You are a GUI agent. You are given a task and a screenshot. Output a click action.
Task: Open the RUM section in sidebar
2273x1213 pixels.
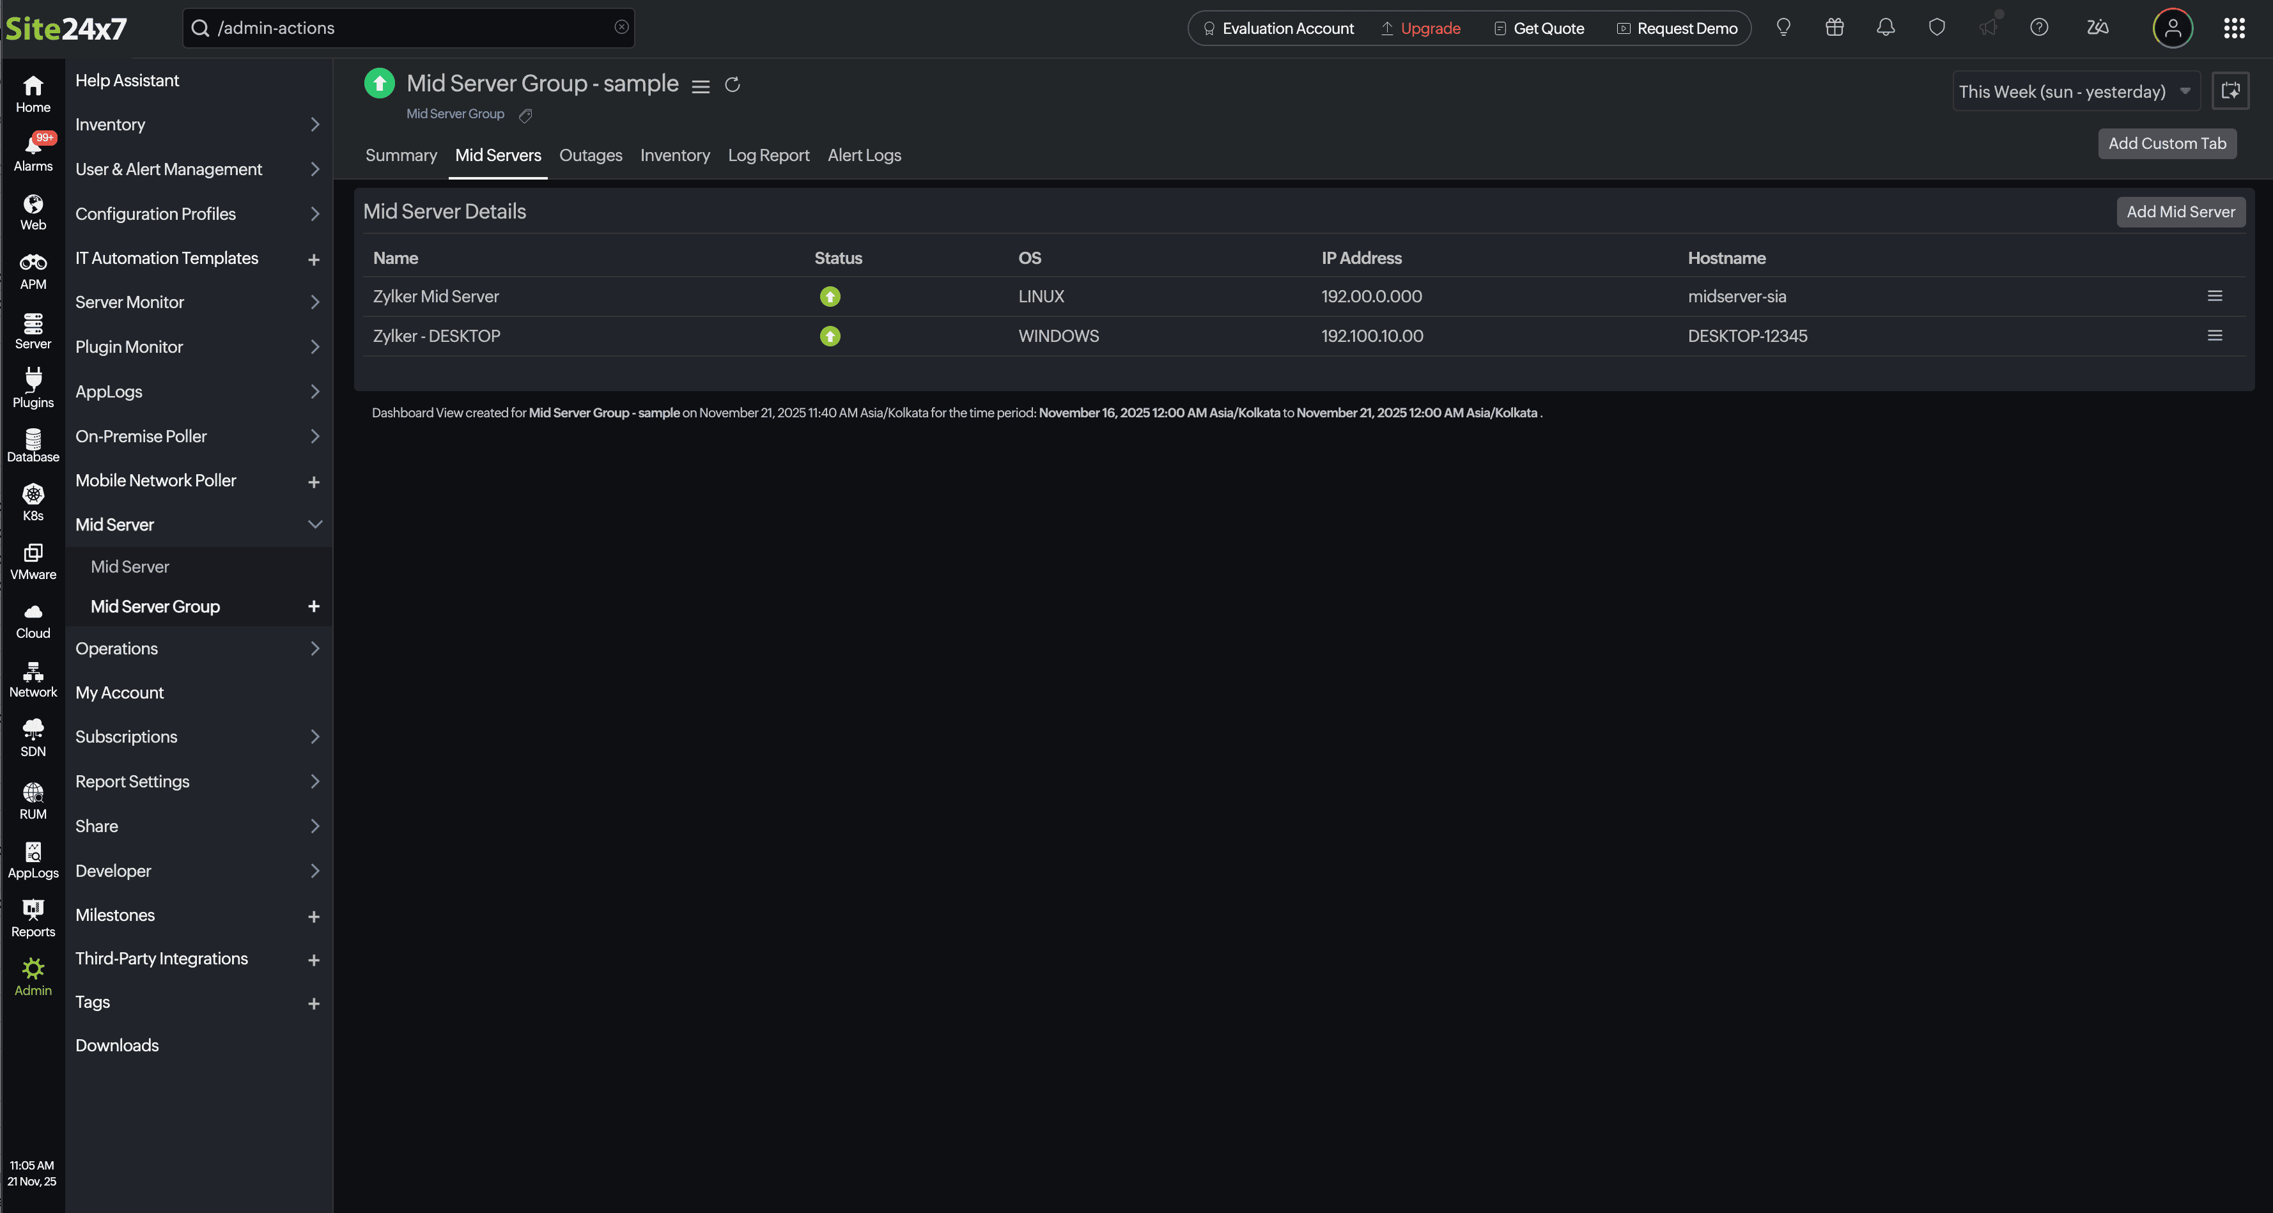click(x=33, y=796)
